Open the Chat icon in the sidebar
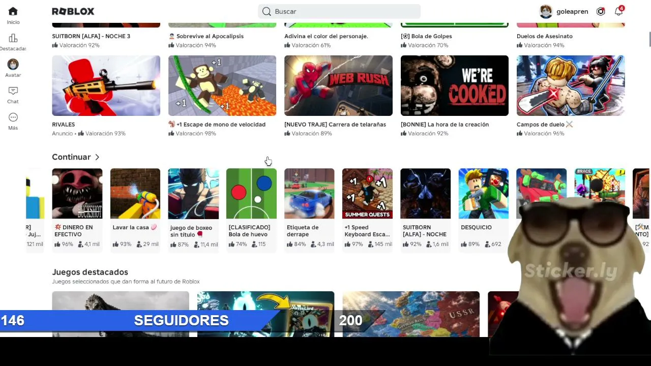The height and width of the screenshot is (366, 651). point(13,91)
